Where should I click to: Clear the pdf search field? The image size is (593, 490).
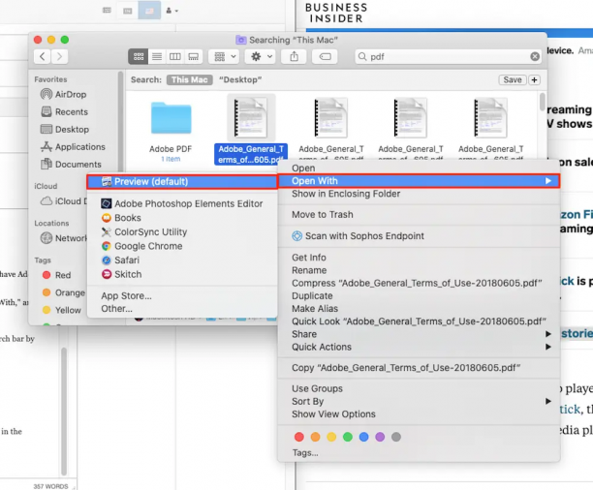(535, 57)
